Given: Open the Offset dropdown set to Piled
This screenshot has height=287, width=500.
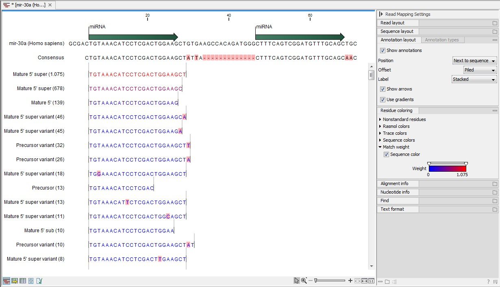Looking at the screenshot, I should (480, 70).
